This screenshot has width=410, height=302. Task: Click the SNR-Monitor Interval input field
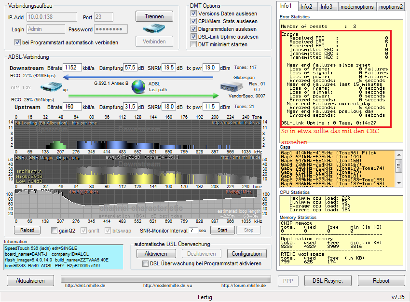tap(193, 230)
